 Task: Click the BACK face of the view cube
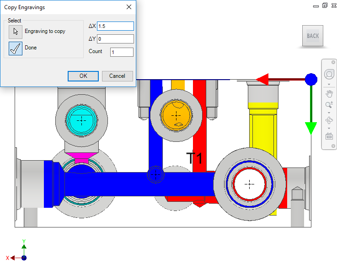[x=313, y=36]
